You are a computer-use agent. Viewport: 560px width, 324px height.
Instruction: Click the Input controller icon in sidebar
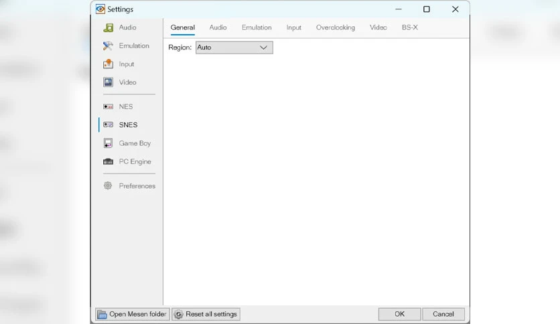point(109,64)
